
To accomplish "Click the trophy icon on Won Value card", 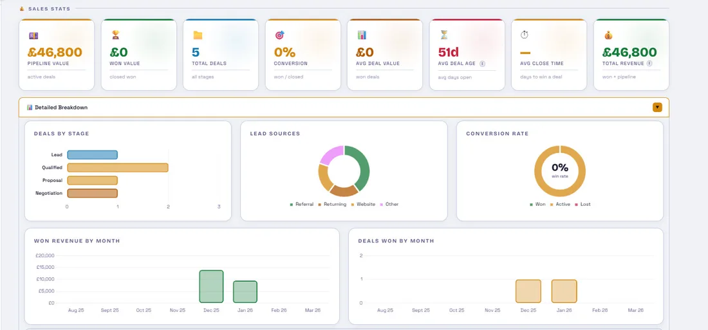I will [x=116, y=35].
